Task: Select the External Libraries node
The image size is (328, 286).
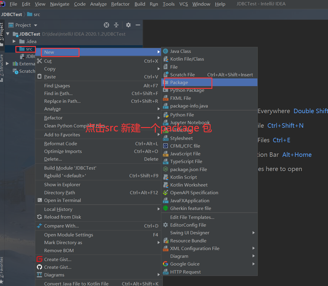Action: 28,64
